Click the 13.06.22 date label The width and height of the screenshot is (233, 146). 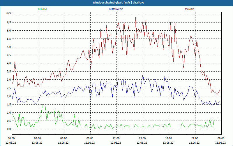coord(220,142)
